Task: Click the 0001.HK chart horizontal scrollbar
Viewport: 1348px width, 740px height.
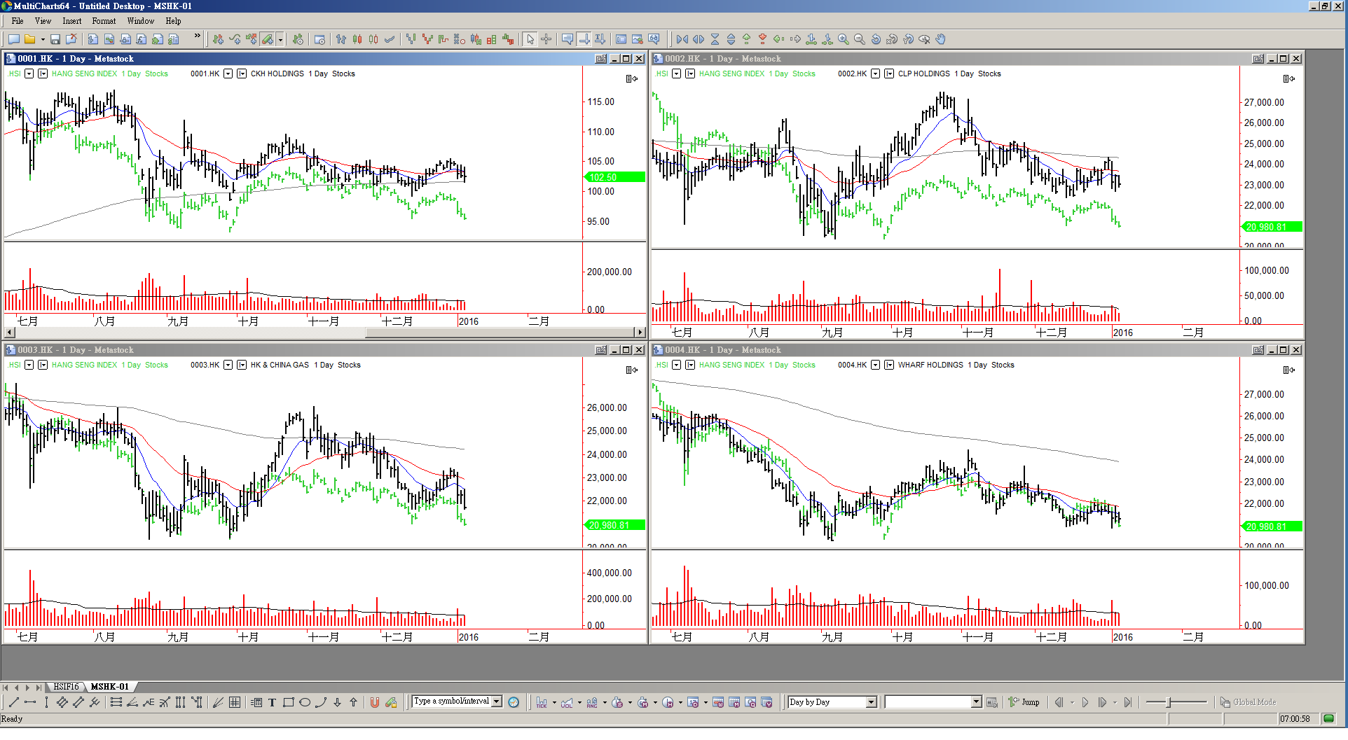Action: pos(325,333)
